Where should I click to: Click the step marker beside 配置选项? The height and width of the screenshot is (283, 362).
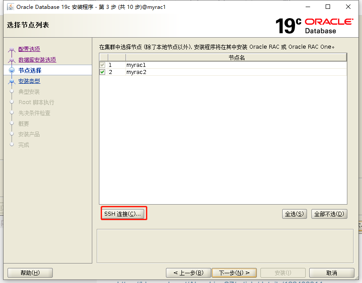tap(12, 49)
